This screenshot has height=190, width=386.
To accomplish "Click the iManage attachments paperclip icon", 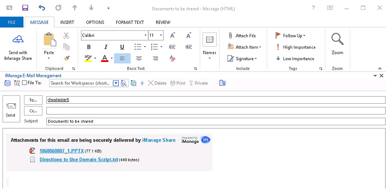I will [x=222, y=83].
